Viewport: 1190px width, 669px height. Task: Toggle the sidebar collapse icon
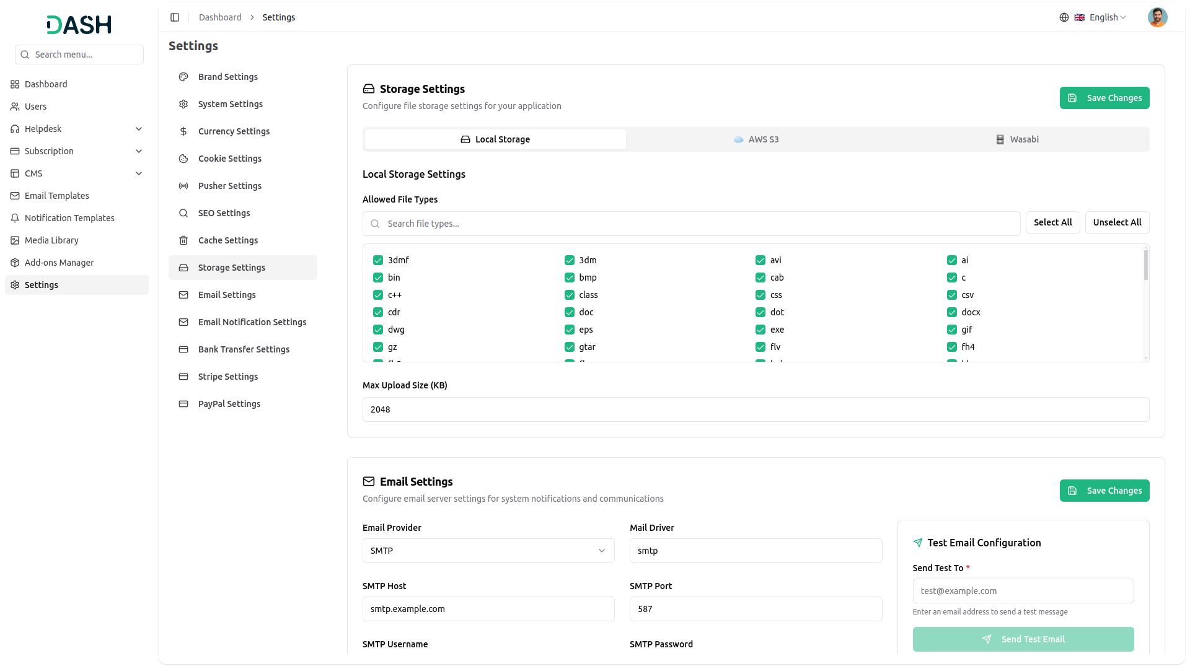175,17
